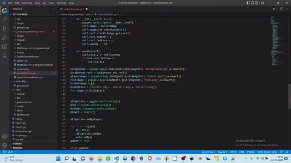The image size is (291, 163).
Task: Open the run options dropdown arrow
Action: (x=277, y=9)
